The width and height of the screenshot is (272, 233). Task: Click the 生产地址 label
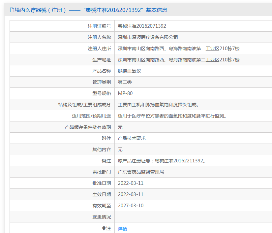102,60
